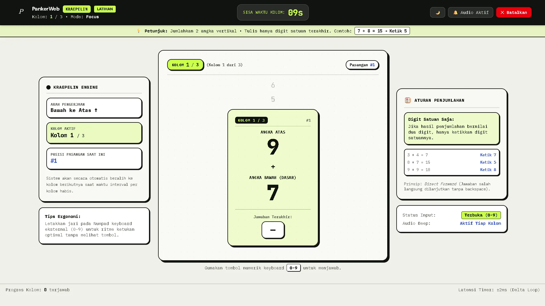The width and height of the screenshot is (545, 306).
Task: Click the Progres Kolom 0 terjawab status
Action: pos(38,290)
